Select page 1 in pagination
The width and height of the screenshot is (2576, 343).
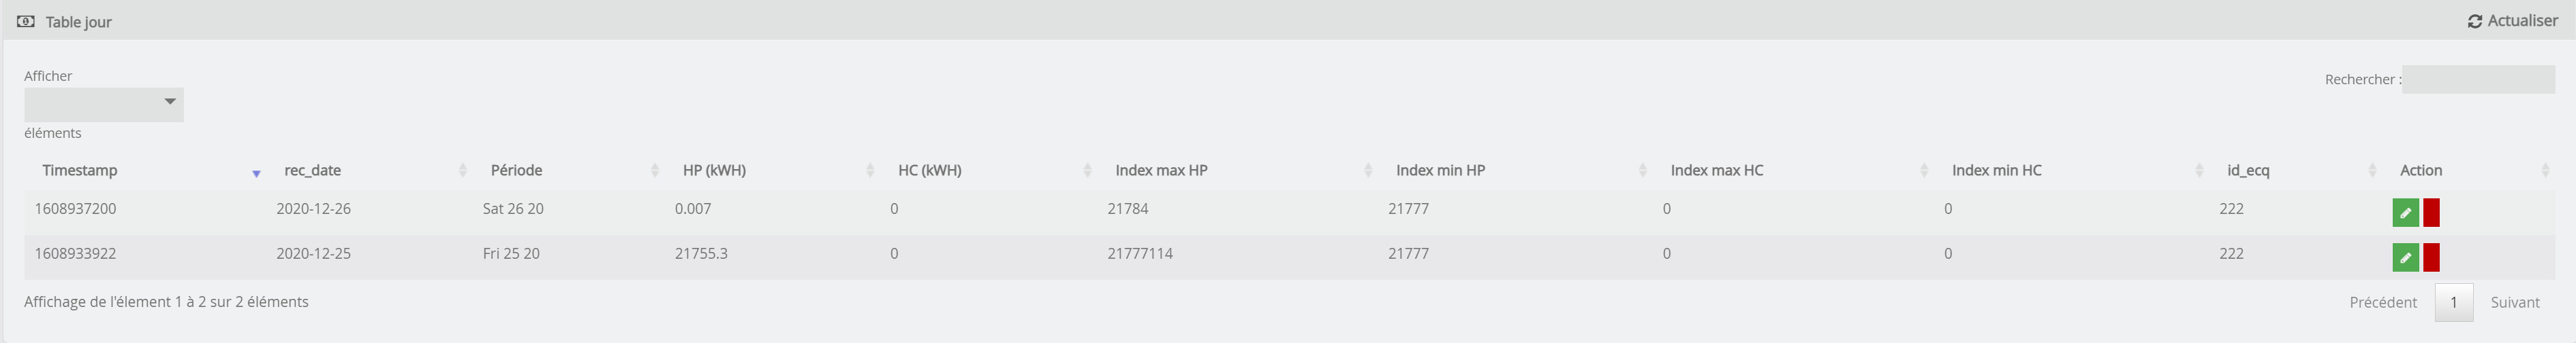click(x=2453, y=302)
